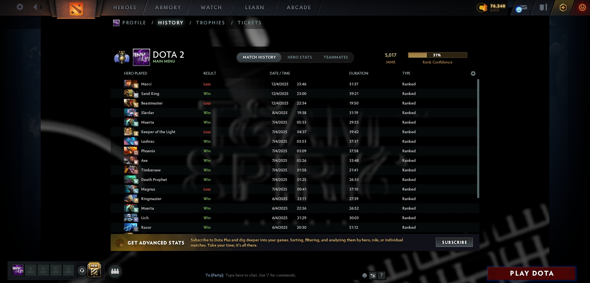Click the Sand King hero portrait

(131, 93)
